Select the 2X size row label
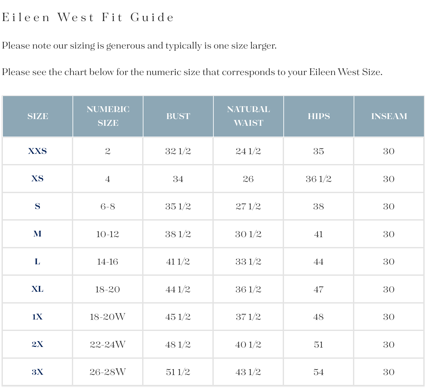Image resolution: width=430 pixels, height=390 pixels. [x=37, y=344]
